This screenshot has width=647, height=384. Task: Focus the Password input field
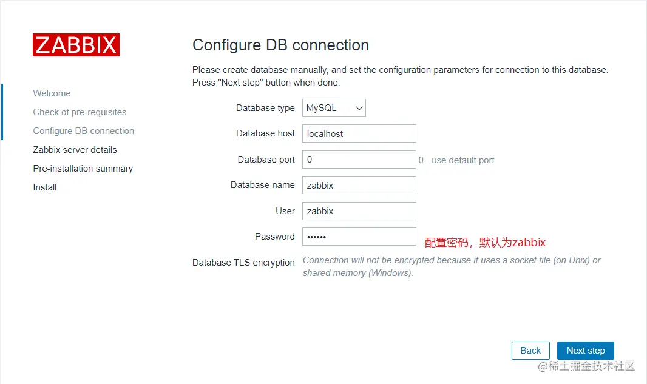pyautogui.click(x=359, y=237)
